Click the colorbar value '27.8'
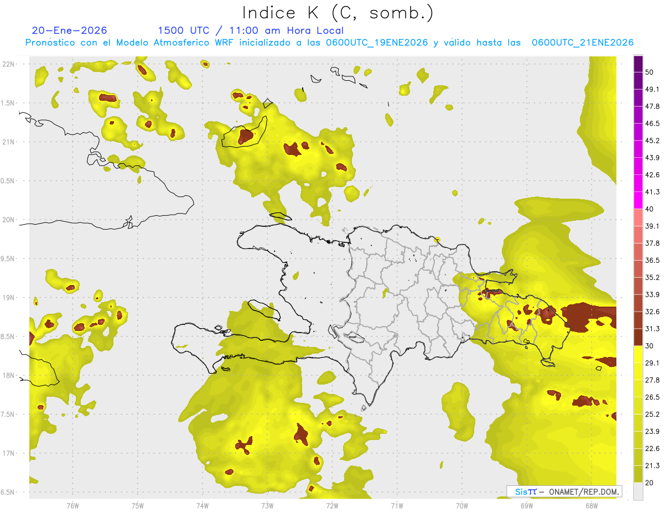 tap(652, 380)
